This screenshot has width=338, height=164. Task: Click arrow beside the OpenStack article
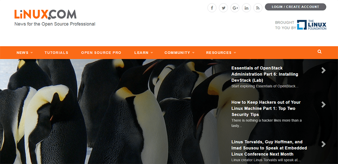tap(323, 70)
